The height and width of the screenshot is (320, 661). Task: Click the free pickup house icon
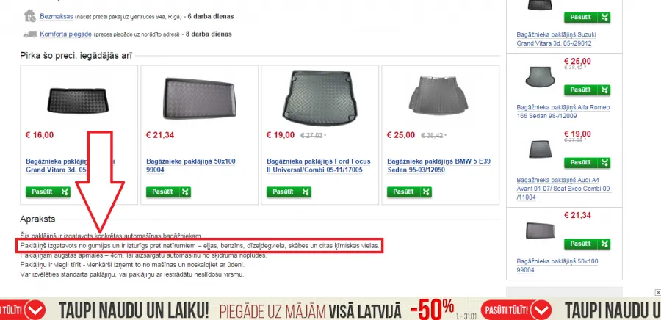pyautogui.click(x=30, y=16)
